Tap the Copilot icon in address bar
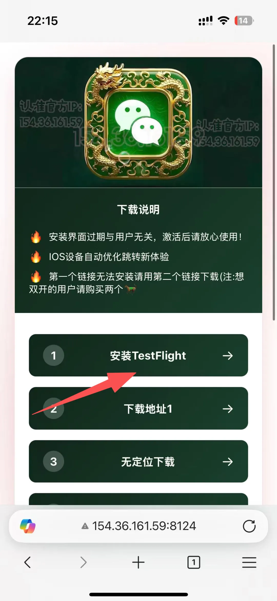The image size is (277, 601). tap(28, 526)
